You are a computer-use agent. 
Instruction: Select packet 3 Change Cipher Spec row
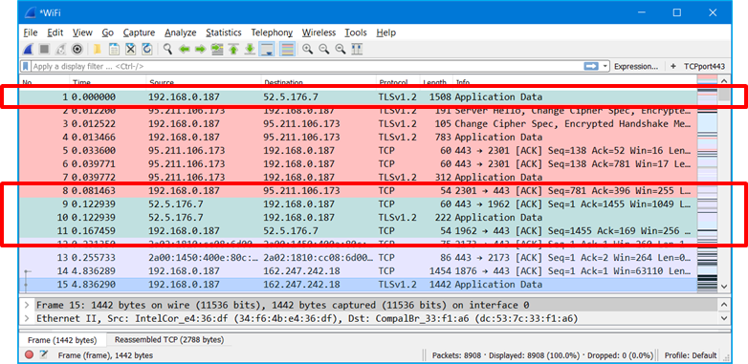point(358,124)
